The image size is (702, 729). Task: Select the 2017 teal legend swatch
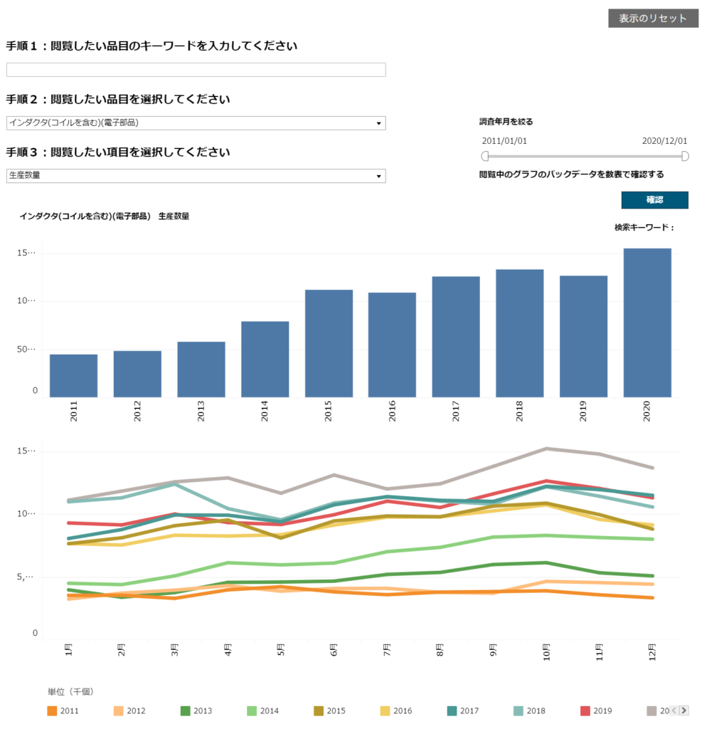(452, 711)
